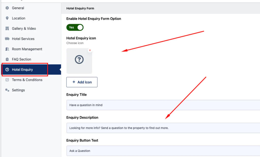Click the General gear icon
Viewport: 260px width, 157px height.
pos(7,8)
